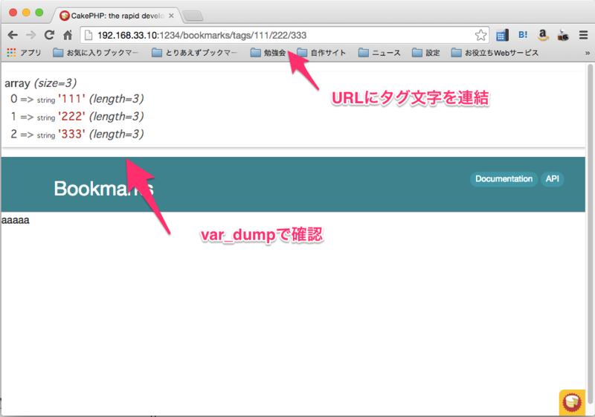
Task: Click the address bar URL field
Action: coord(285,35)
